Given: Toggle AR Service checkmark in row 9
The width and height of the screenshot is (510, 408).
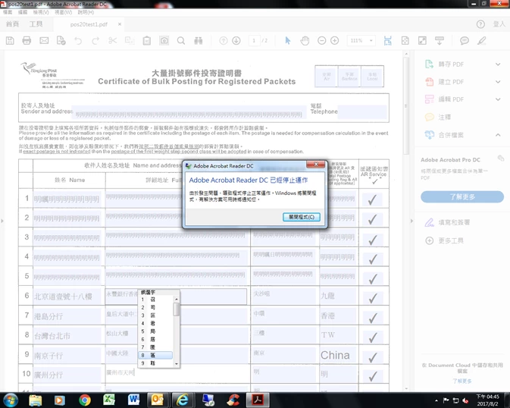Looking at the screenshot, I should pyautogui.click(x=372, y=357).
